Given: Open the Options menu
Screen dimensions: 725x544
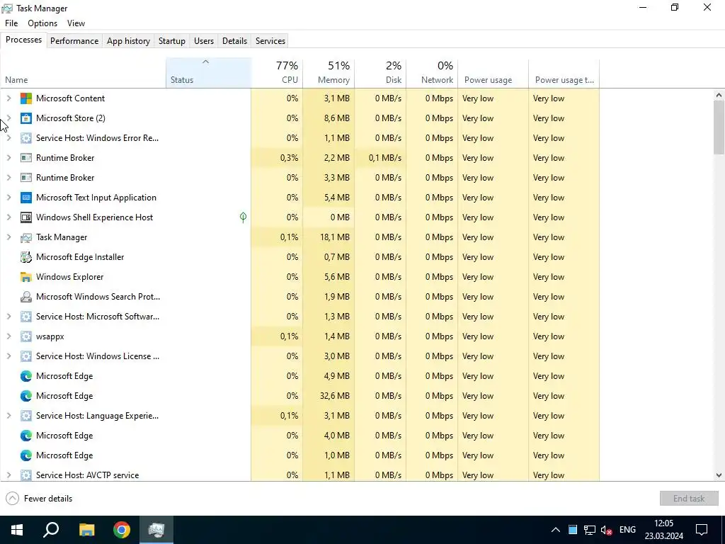Looking at the screenshot, I should point(42,23).
